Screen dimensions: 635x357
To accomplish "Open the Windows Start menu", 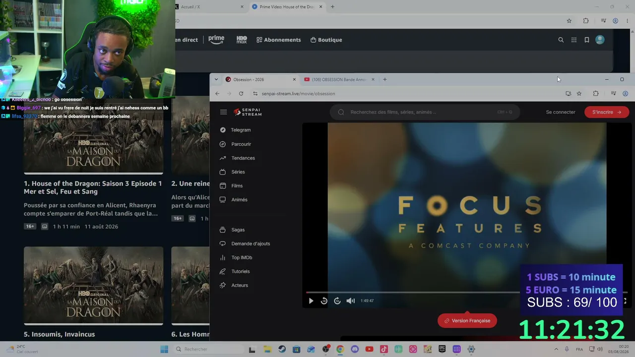I will [x=164, y=349].
